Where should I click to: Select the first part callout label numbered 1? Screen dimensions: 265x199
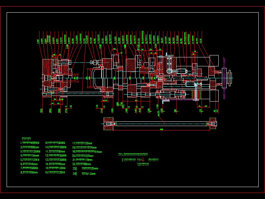[x=38, y=41]
